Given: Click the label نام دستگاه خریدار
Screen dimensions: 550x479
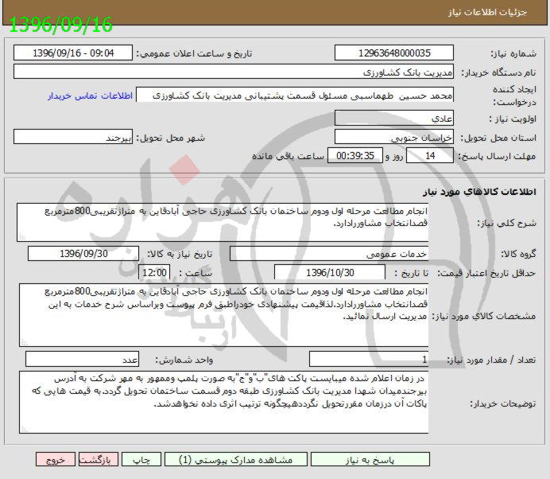Looking at the screenshot, I should (498, 72).
